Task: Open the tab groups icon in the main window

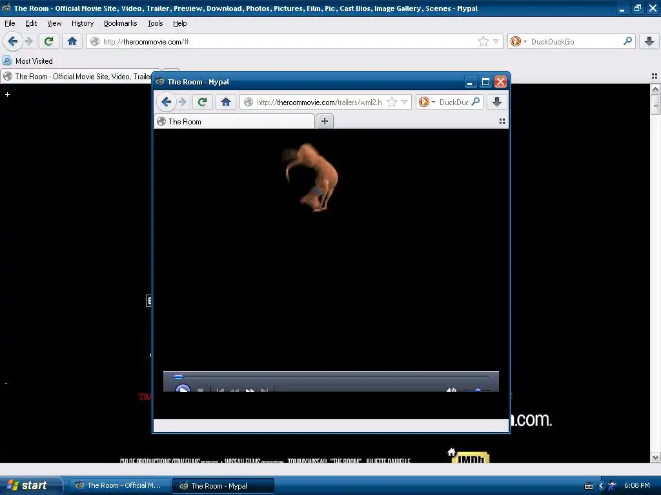Action: (x=655, y=76)
